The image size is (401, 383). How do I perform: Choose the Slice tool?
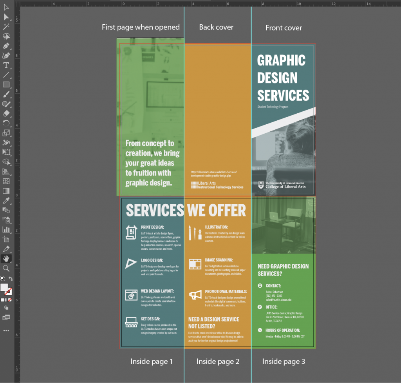tap(6, 249)
